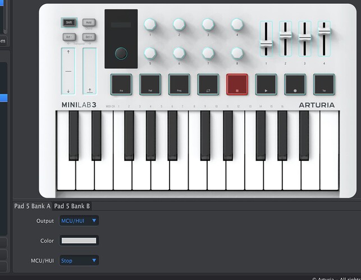The width and height of the screenshot is (361, 280).
Task: Select the Play pad
Action: pyautogui.click(x=266, y=85)
